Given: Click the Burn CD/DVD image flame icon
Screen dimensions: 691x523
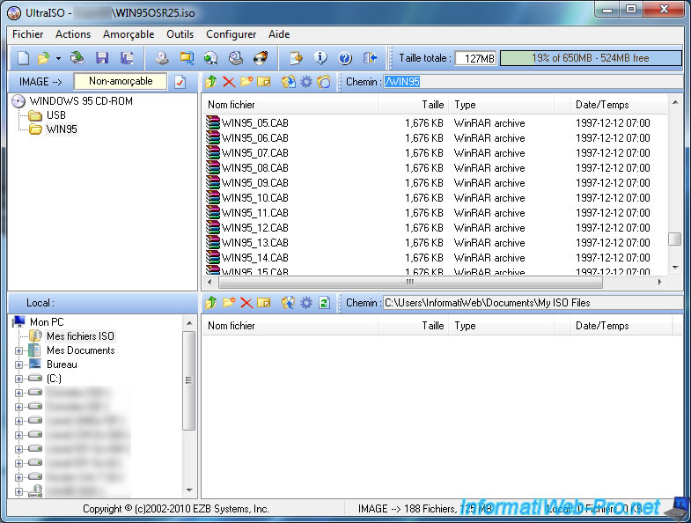Looking at the screenshot, I should (261, 58).
